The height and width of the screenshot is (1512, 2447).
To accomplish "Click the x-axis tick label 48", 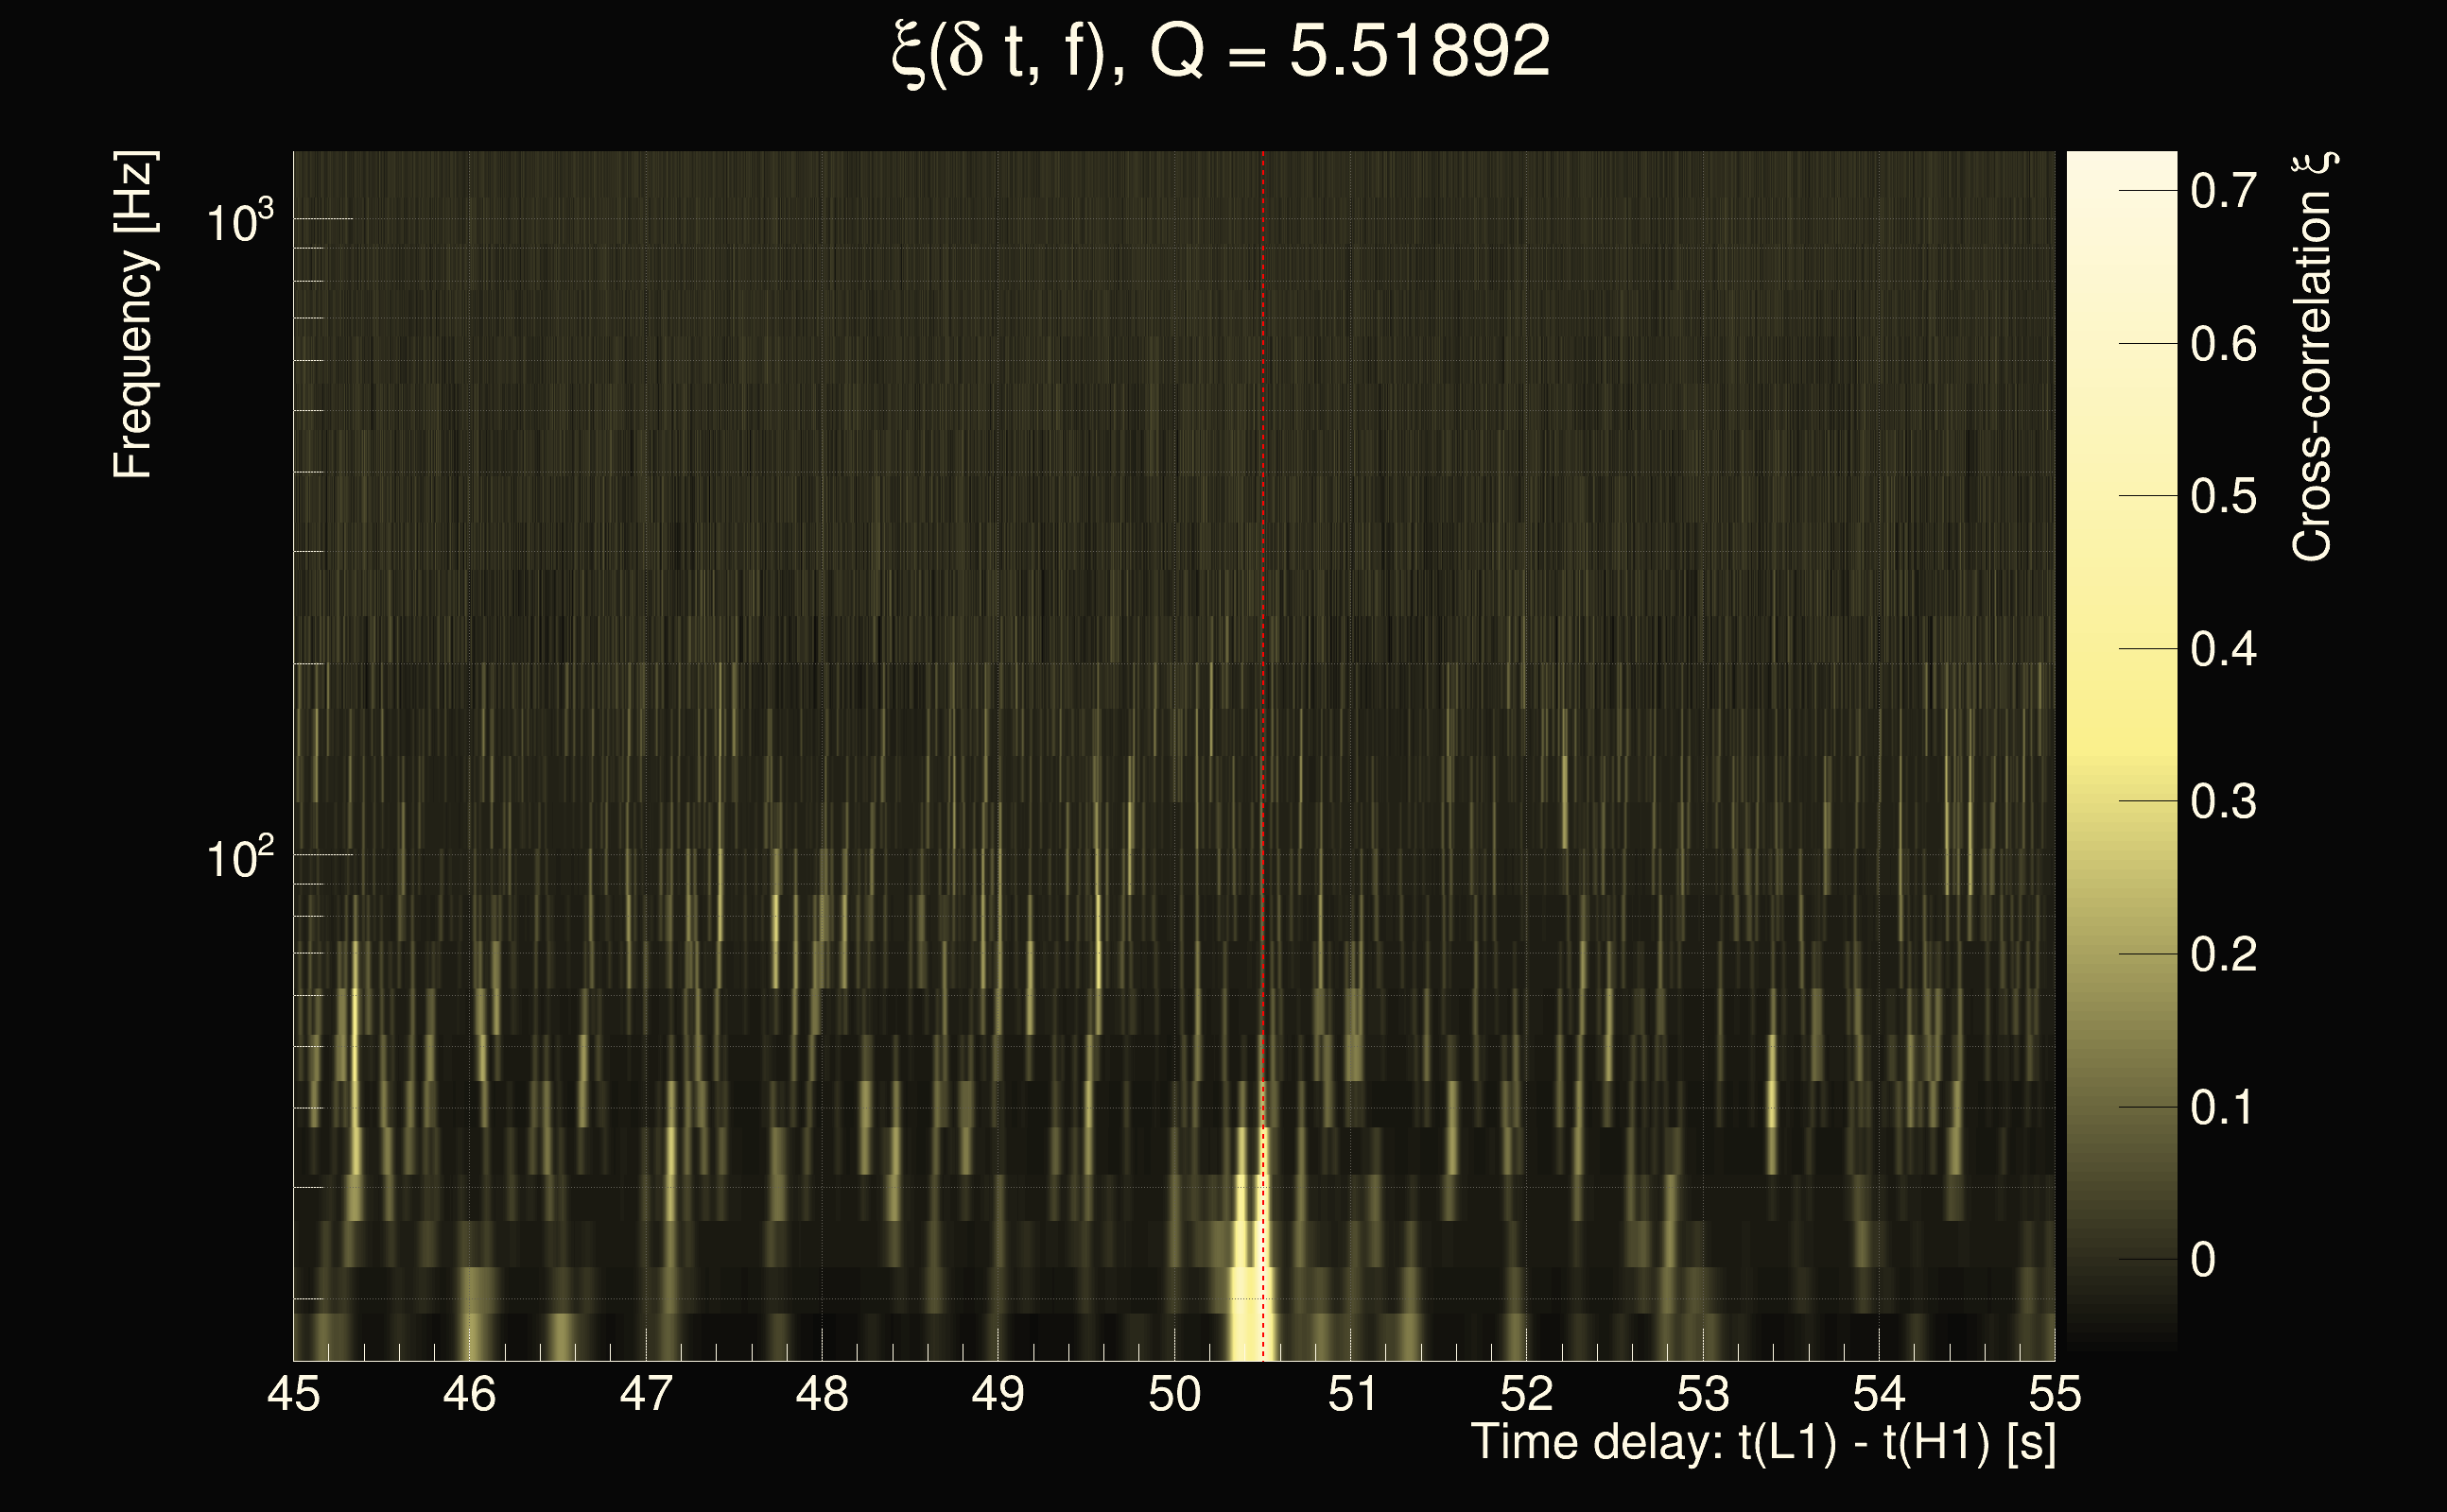I will (822, 1394).
